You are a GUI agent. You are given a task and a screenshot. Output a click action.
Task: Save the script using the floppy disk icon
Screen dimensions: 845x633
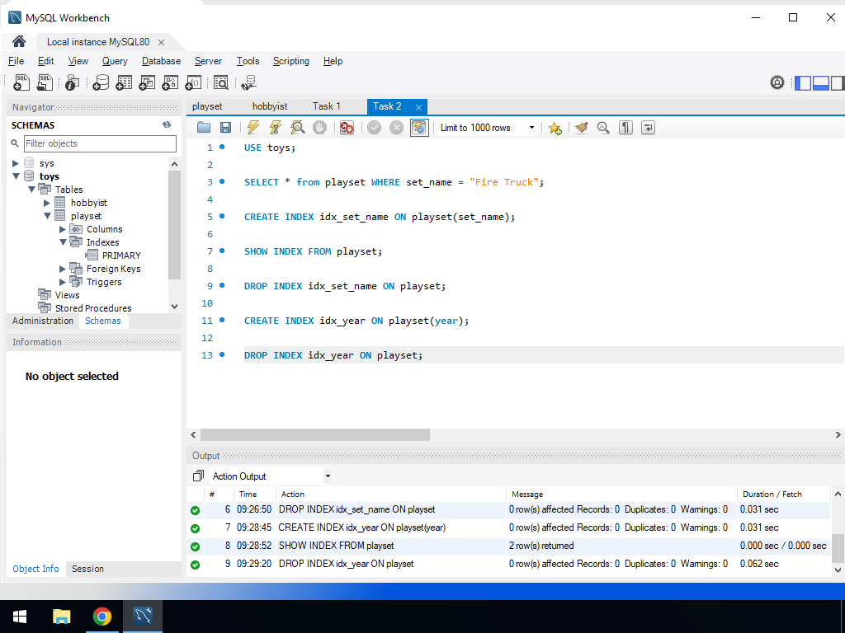click(x=225, y=128)
